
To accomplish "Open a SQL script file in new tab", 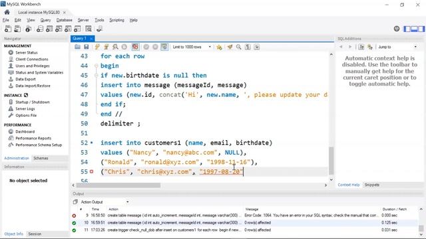I will 17,29.
